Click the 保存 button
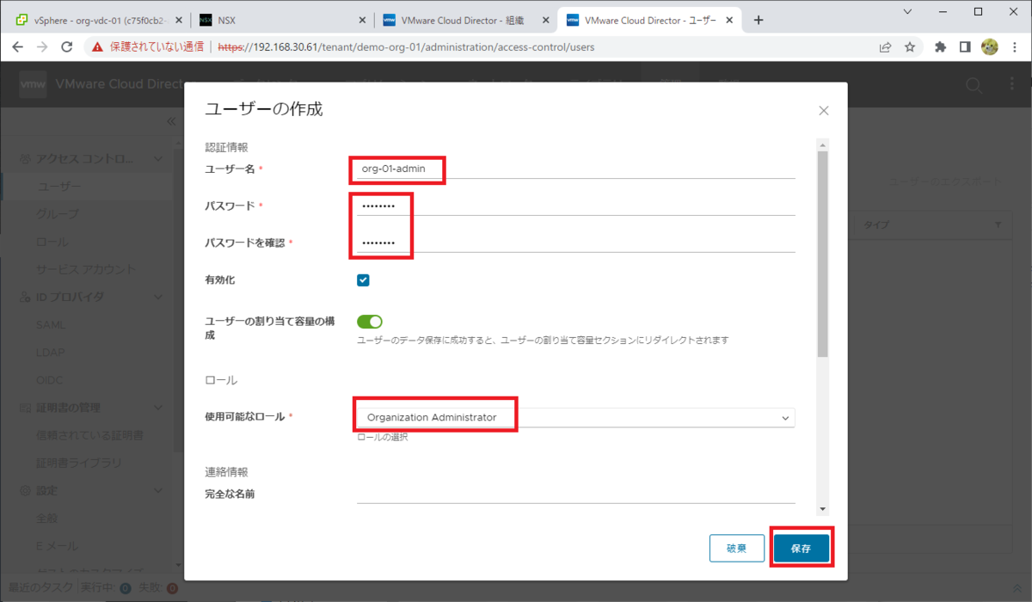The width and height of the screenshot is (1032, 602). coord(801,548)
